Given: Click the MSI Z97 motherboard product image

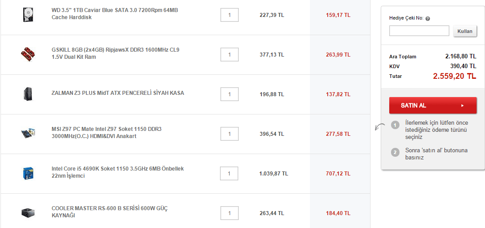Looking at the screenshot, I should point(28,133).
